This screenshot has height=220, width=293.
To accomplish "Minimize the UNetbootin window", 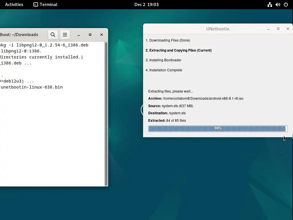I will tap(268, 29).
